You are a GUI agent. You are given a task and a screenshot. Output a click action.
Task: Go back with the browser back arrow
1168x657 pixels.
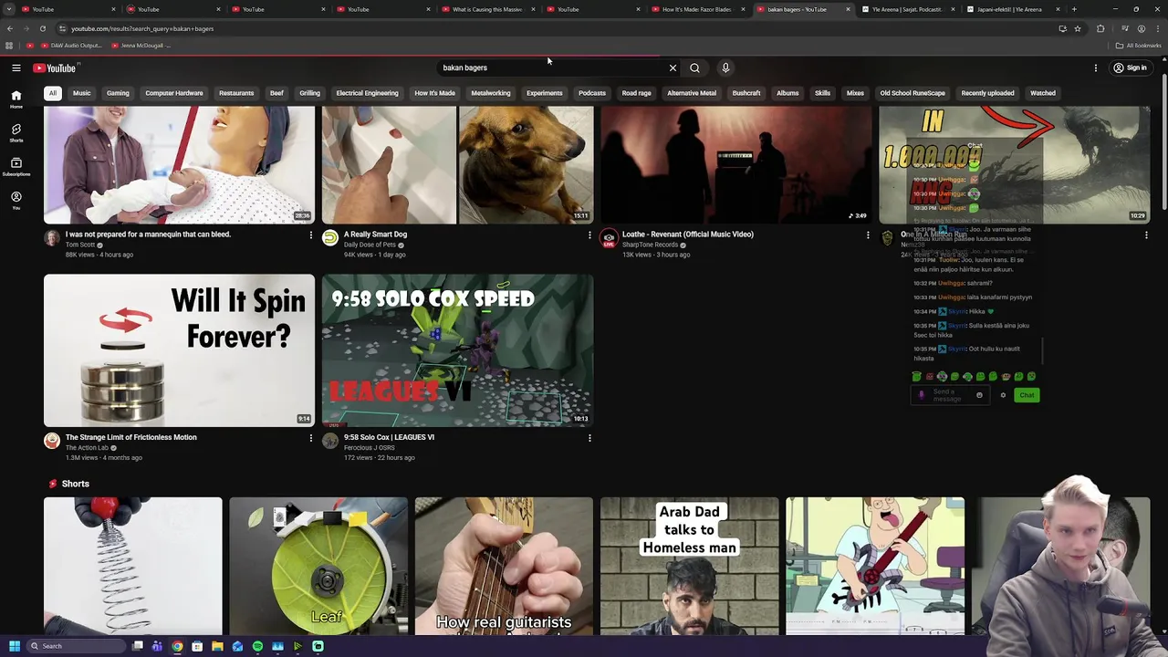click(9, 28)
